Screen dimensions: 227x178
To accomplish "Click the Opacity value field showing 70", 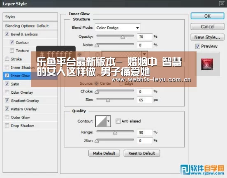I will coord(145,37).
